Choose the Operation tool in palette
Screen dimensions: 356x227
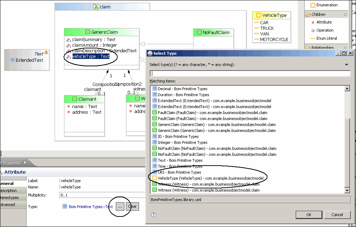(324, 31)
